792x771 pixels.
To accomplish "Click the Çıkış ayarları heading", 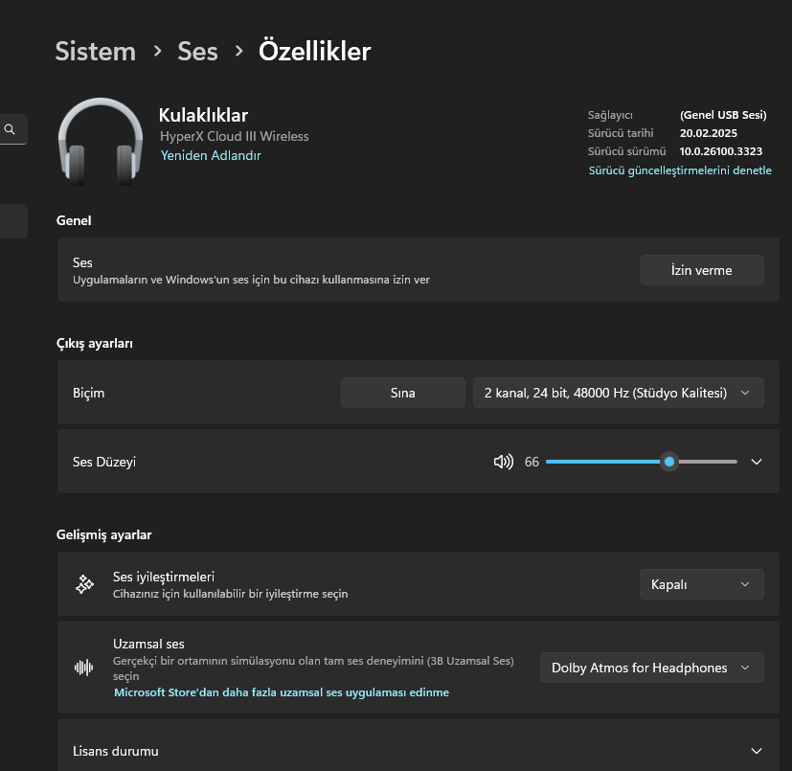I will (x=95, y=344).
